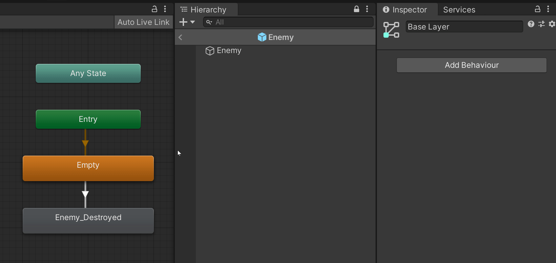Screen dimensions: 556x263
Task: Select the green Entry node
Action: 88,119
